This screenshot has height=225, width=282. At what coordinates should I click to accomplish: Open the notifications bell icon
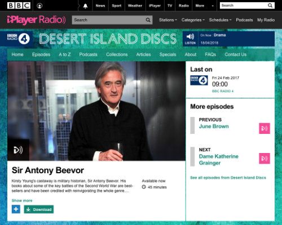click(85, 6)
